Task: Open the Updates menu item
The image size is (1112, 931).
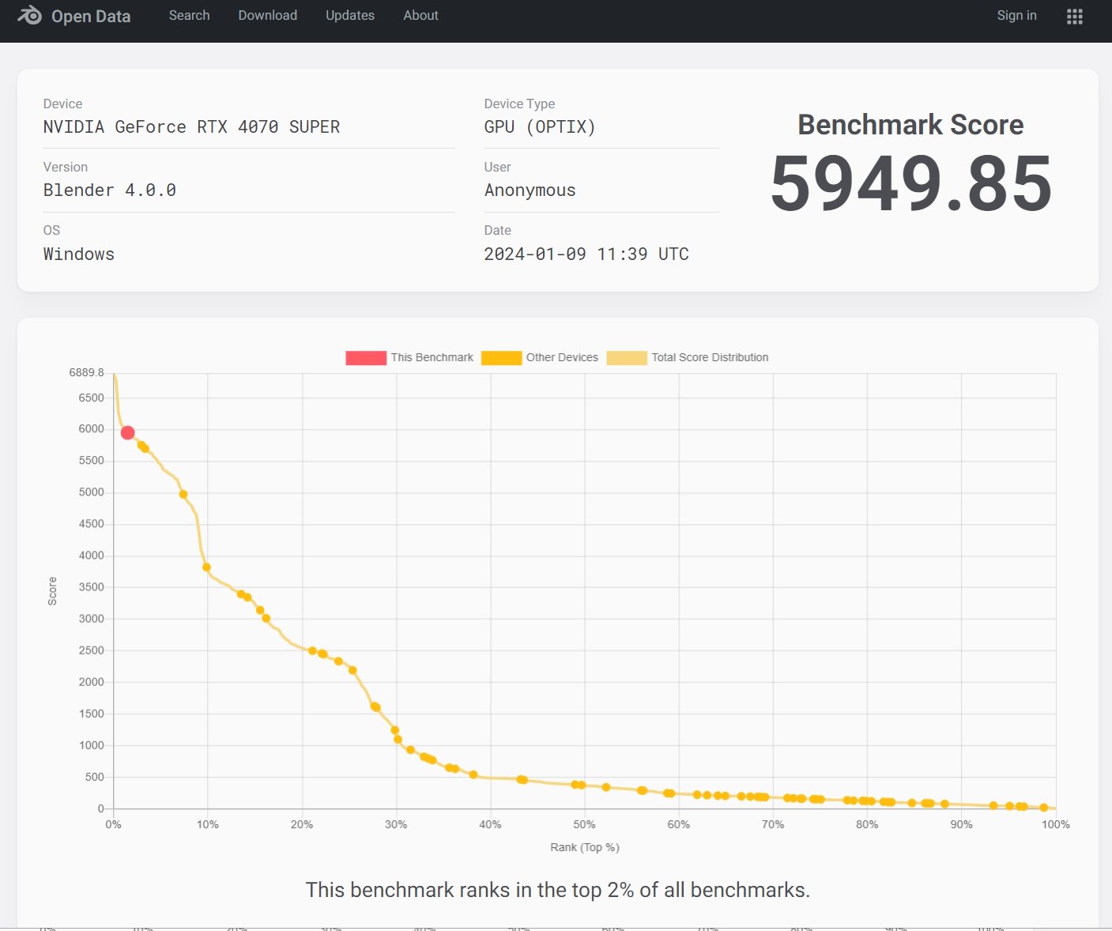Action: 350,15
